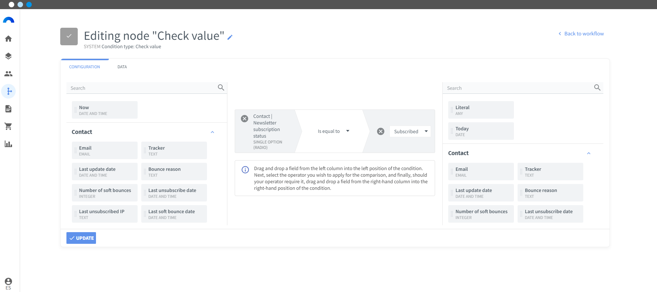Switch to the Configuration tab
Screen dimensions: 657x292
pyautogui.click(x=85, y=67)
